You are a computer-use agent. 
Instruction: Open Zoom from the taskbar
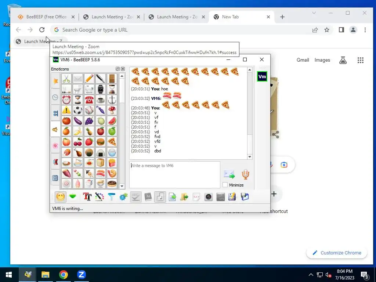click(81, 275)
